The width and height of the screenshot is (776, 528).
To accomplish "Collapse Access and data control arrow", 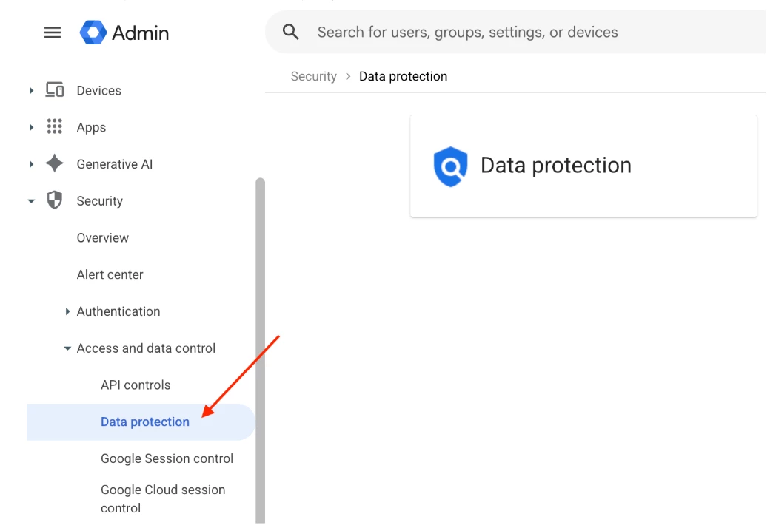I will point(67,348).
